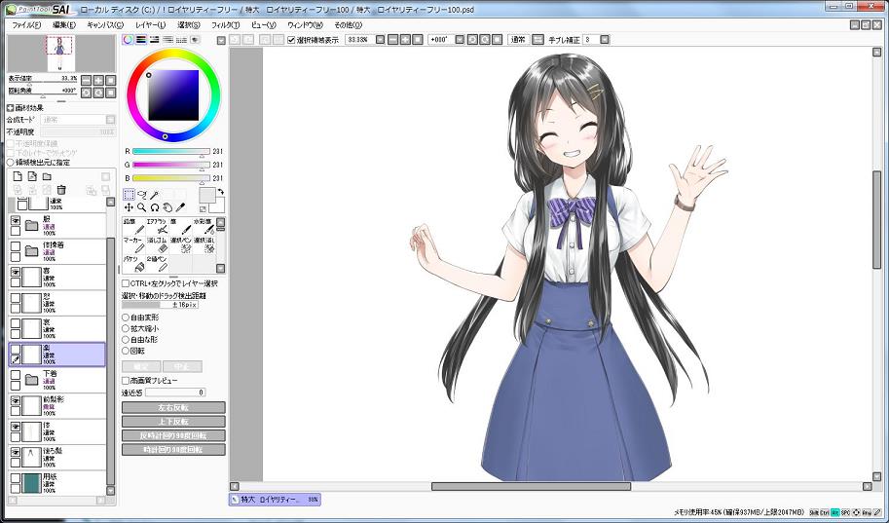
Task: Open the フィルタ menu
Action: (225, 24)
